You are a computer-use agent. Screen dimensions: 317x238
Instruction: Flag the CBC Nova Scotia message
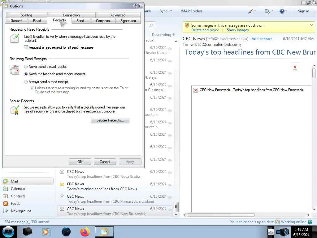pyautogui.click(x=170, y=173)
